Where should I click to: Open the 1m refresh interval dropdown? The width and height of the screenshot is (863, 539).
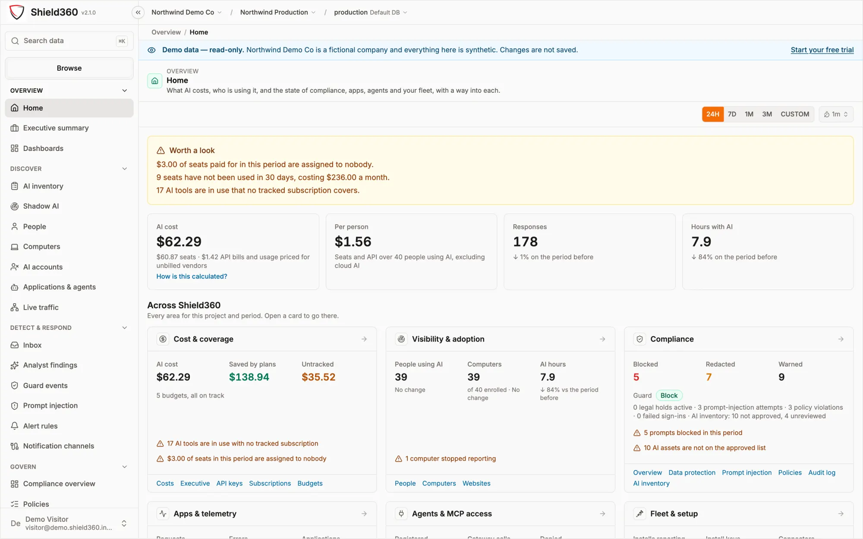836,114
